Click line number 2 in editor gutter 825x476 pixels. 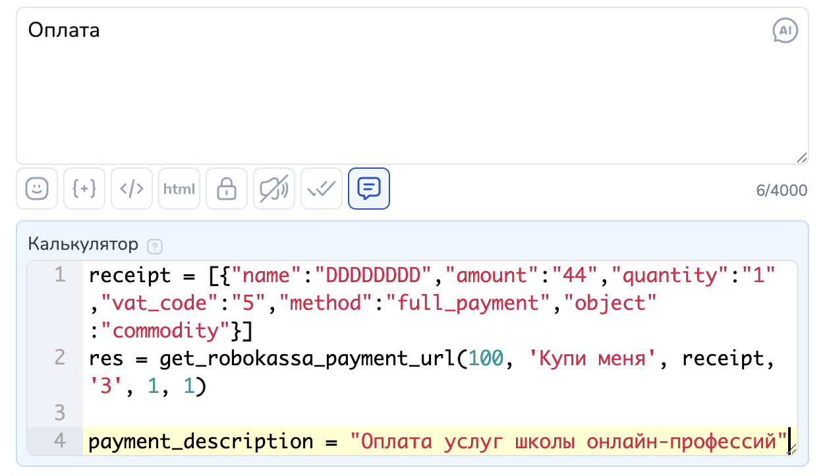[60, 358]
